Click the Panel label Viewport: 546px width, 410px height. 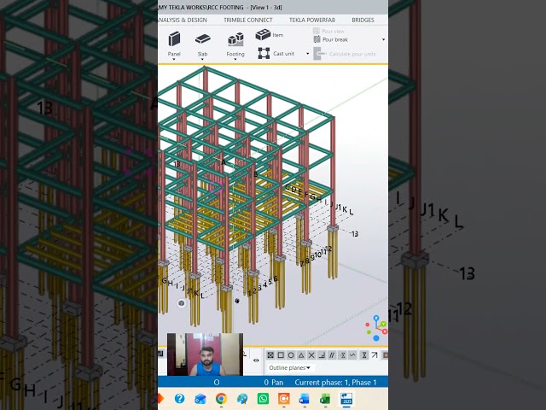tap(174, 54)
